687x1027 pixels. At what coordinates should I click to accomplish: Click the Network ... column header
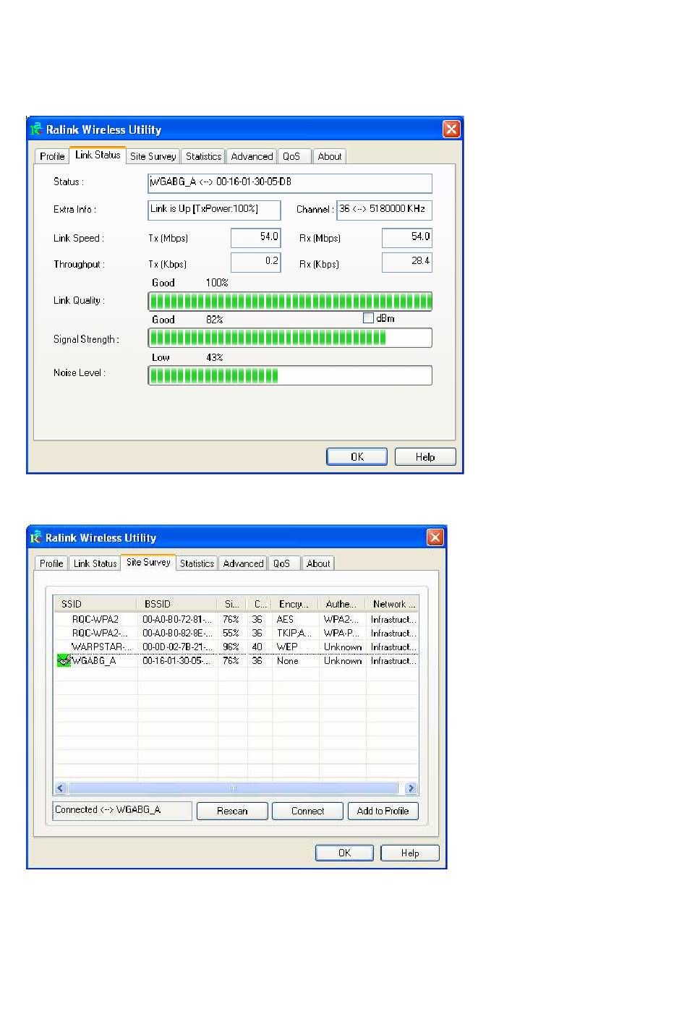(x=391, y=604)
